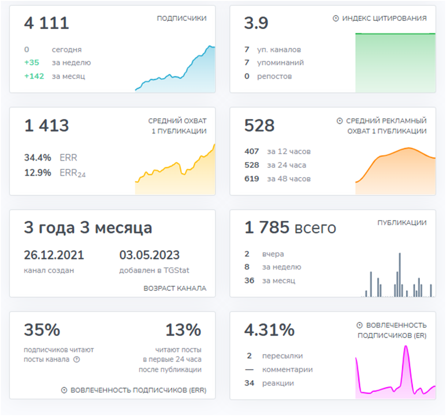Click 'читают посты в первые 24 часа' text
This screenshot has height=416, width=446.
pos(170,360)
